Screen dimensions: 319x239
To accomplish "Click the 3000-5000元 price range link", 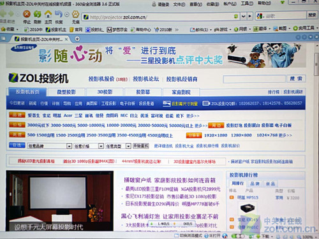I will coord(63,126).
